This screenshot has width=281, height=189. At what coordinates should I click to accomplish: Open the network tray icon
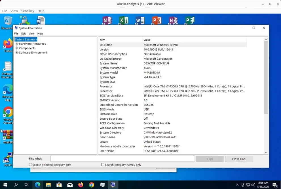point(248,185)
